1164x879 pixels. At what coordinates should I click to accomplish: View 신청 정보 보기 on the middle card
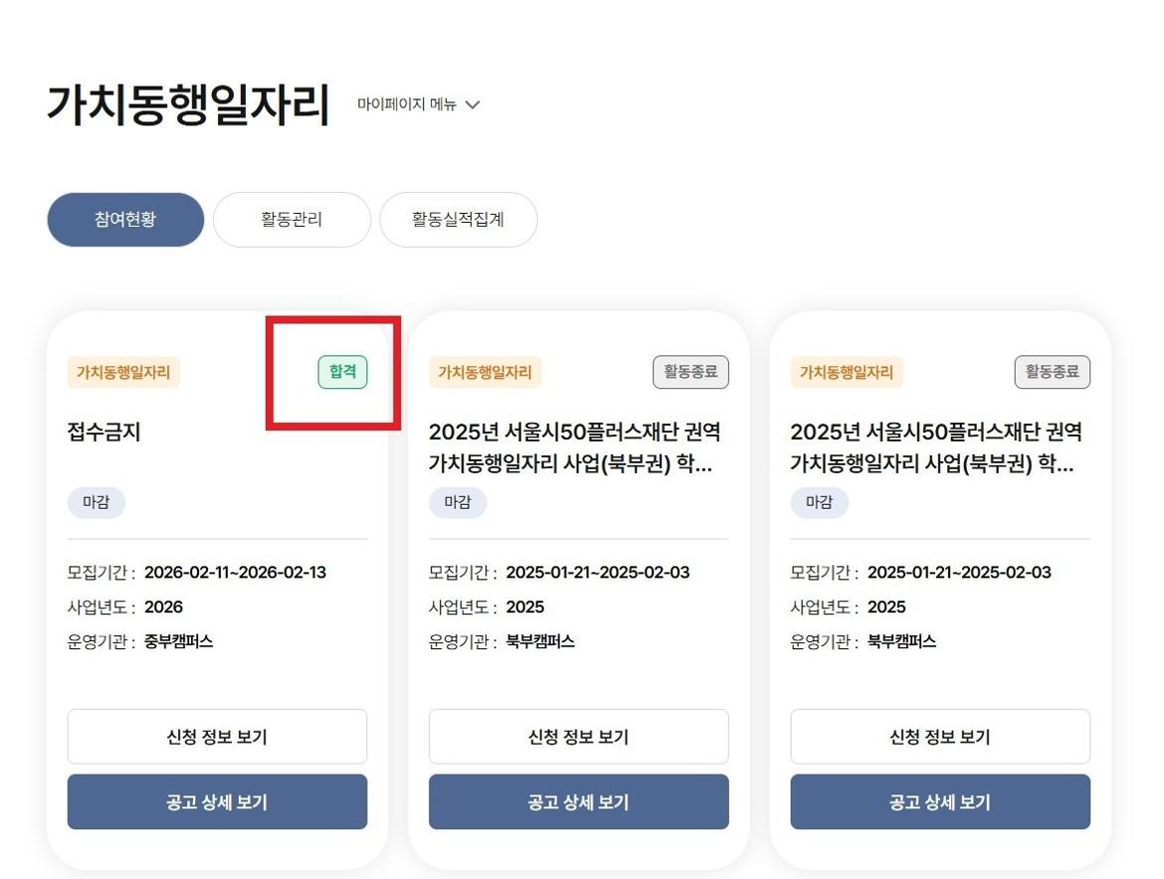pyautogui.click(x=578, y=737)
